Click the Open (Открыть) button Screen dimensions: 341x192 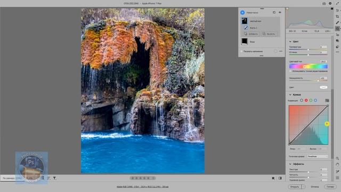[x=295, y=187]
